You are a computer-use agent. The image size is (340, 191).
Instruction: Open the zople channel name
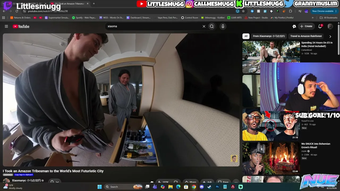click(304, 151)
